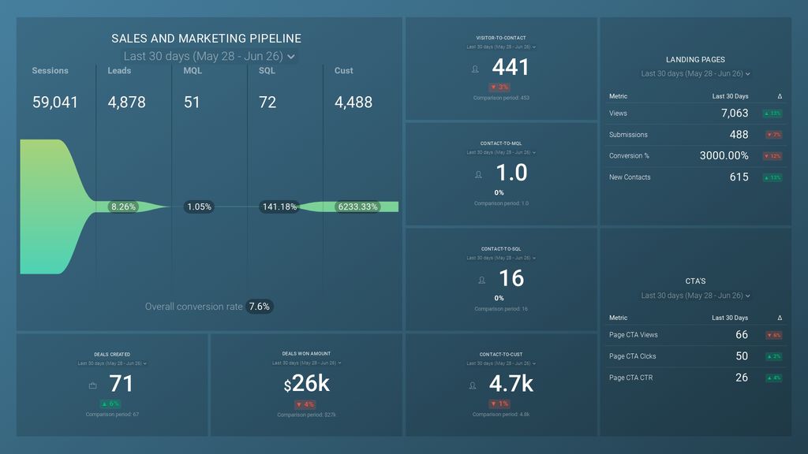This screenshot has height=454, width=808.
Task: Click delta icon in CTA's table header
Action: pyautogui.click(x=780, y=318)
